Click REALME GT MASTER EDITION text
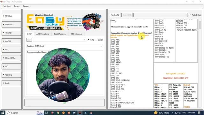The height and width of the screenshot is (115, 204). click(122, 103)
